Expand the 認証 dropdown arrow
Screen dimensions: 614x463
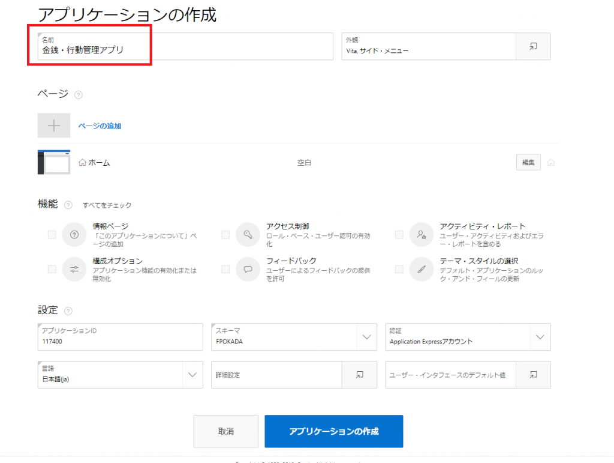(x=540, y=337)
